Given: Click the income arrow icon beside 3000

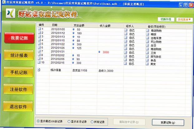Looking at the screenshot, I should point(99,52).
